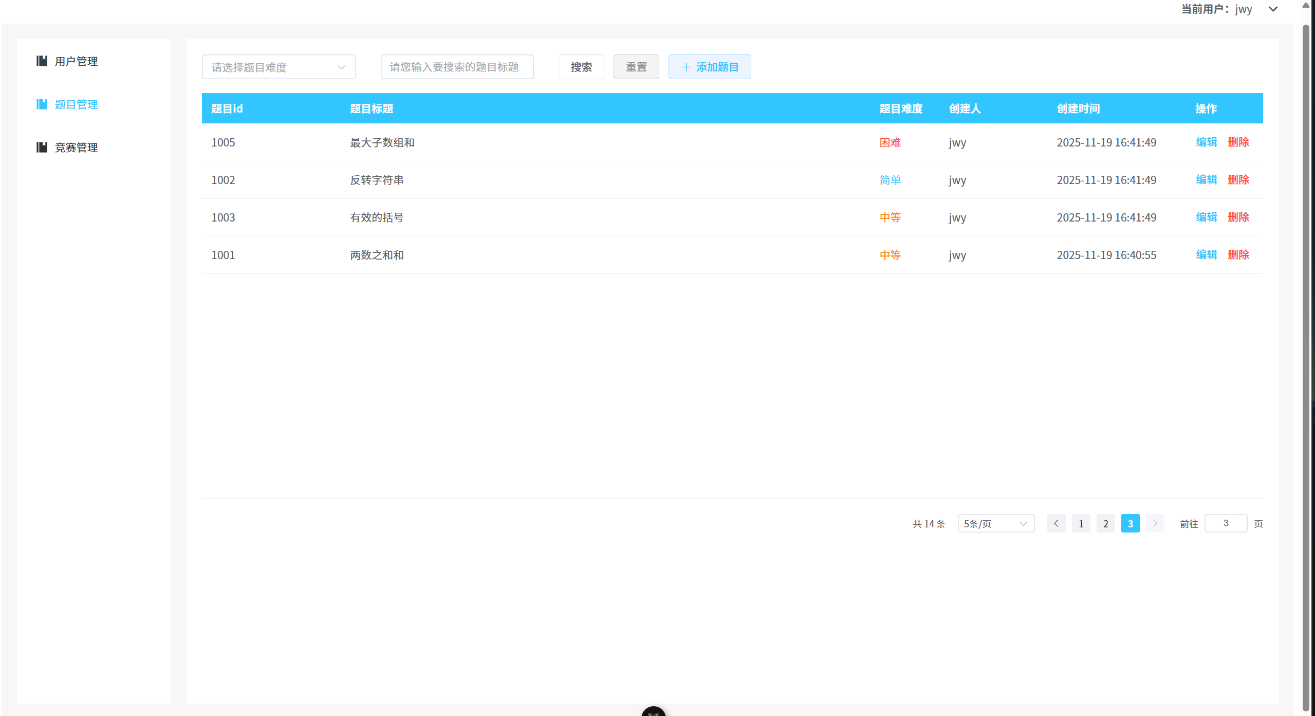Viewport: 1315px width, 716px height.
Task: Click the black circular icon at bottom
Action: 653,712
